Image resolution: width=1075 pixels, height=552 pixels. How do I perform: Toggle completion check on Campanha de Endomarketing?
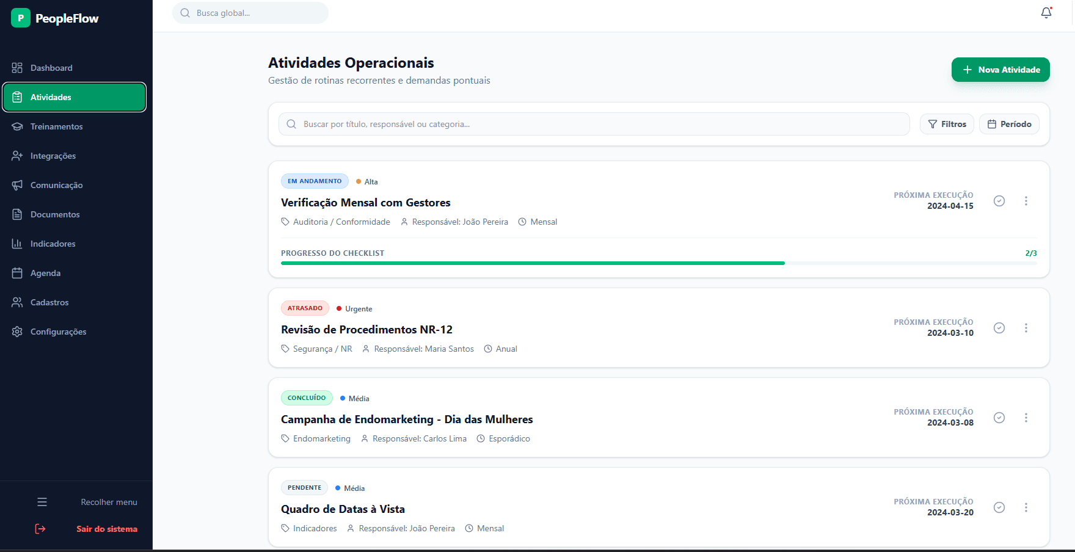tap(999, 418)
